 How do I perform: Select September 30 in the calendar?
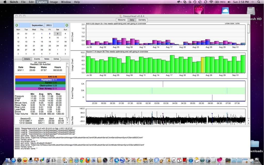pyautogui.click(x=50, y=50)
